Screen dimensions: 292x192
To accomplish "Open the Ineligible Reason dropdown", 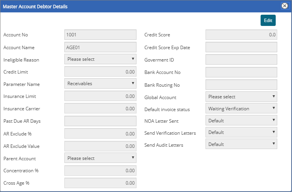I will tap(100, 59).
